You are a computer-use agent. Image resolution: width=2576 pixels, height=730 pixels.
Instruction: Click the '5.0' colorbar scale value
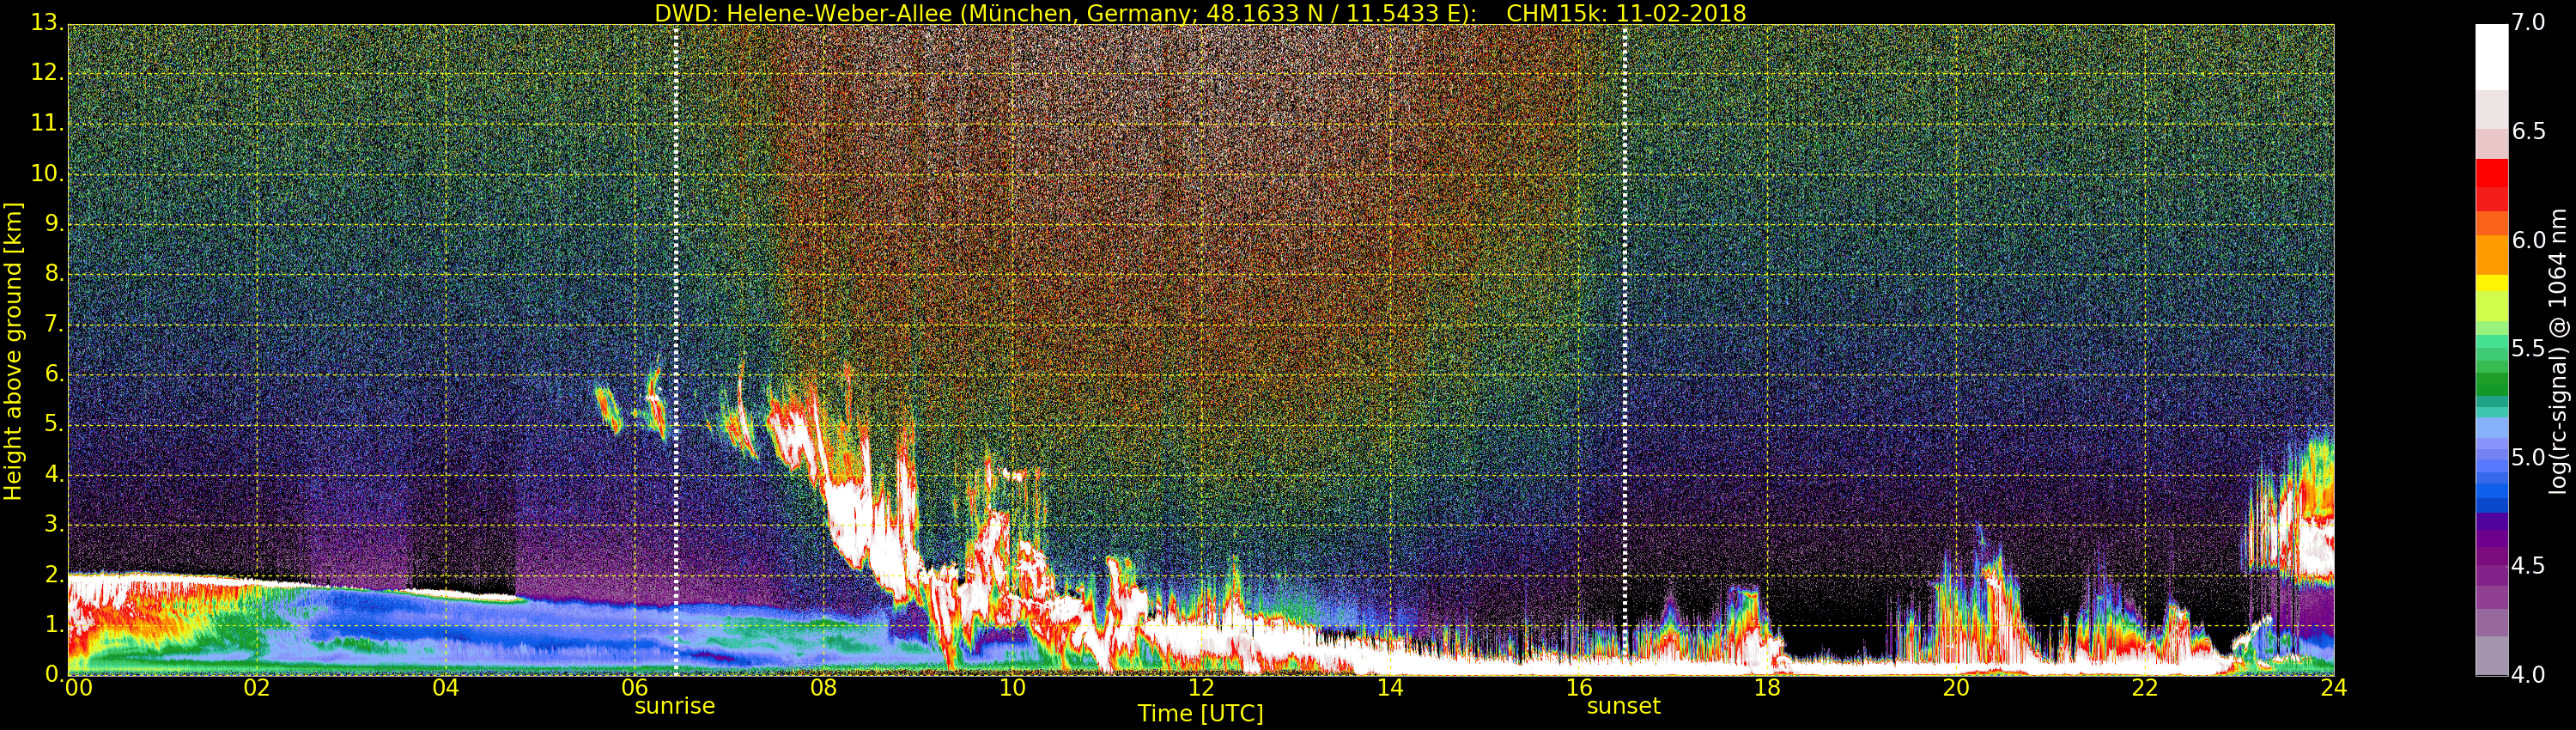click(x=2528, y=457)
